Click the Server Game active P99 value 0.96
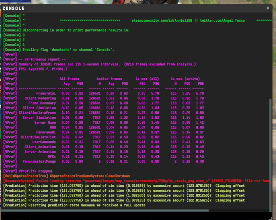The height and width of the screenshot is (220, 276). [124, 123]
